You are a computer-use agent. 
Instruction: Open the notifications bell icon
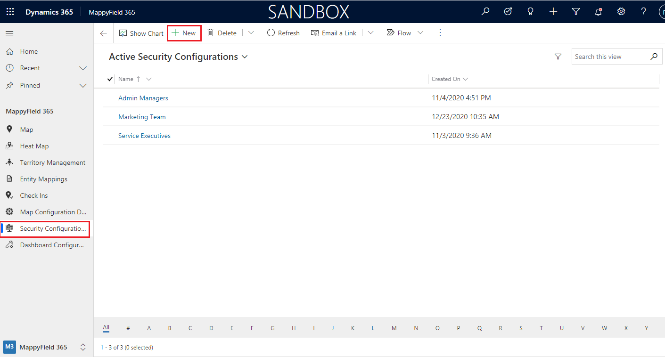(x=599, y=12)
